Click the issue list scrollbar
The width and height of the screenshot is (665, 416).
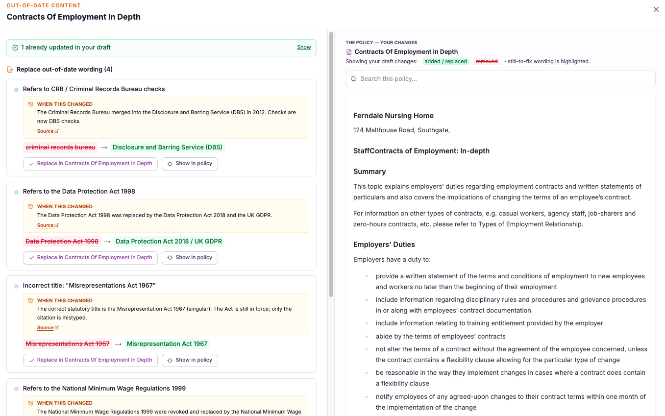(x=331, y=164)
